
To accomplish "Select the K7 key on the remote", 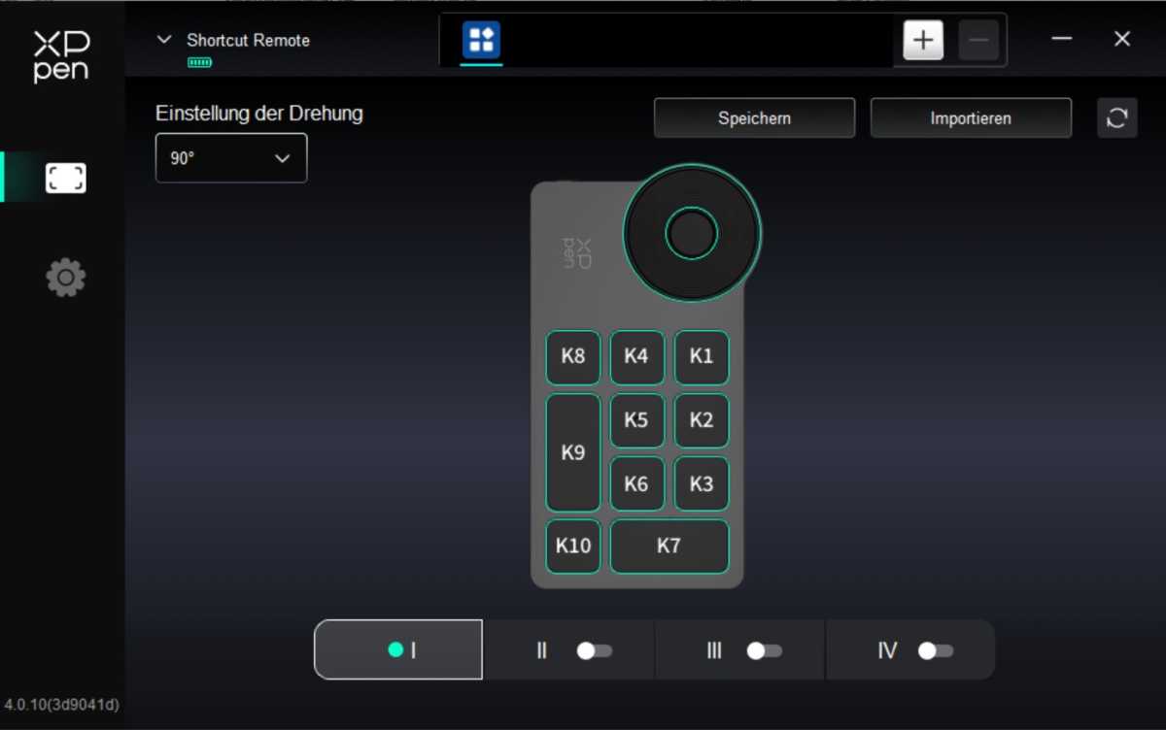I will click(x=669, y=546).
